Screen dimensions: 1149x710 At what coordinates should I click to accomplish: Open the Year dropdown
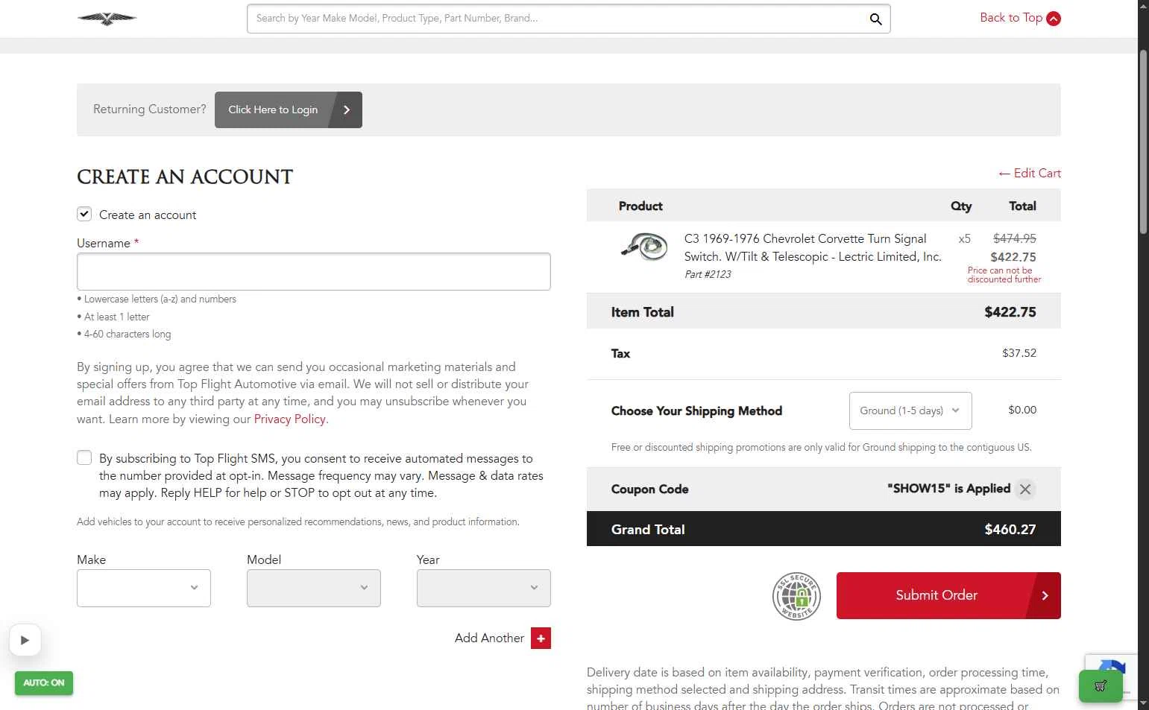click(x=484, y=588)
